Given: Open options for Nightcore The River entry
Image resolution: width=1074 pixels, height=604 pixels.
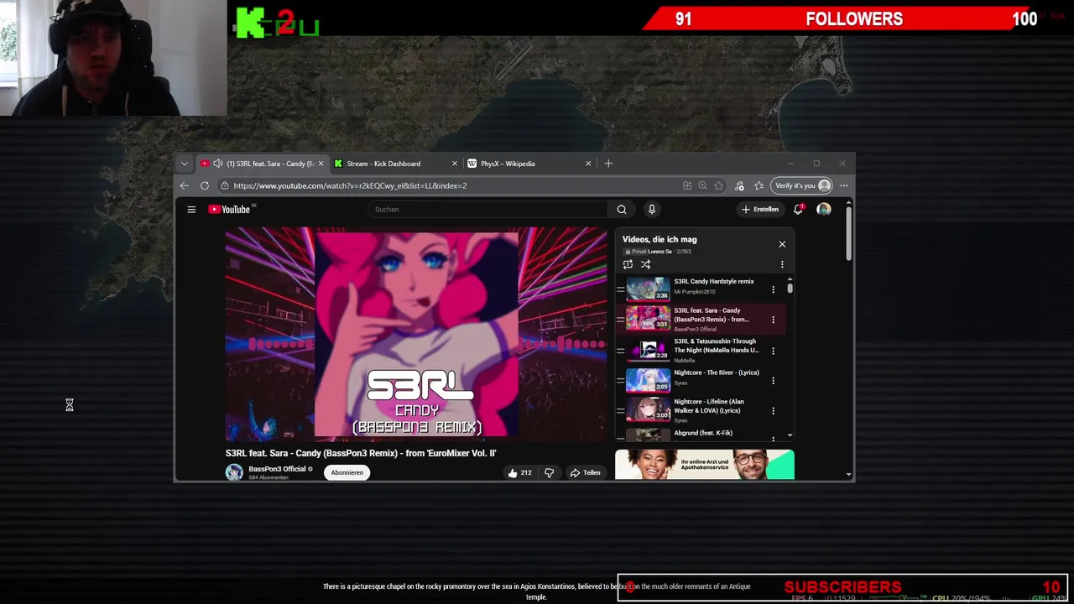Looking at the screenshot, I should (774, 381).
